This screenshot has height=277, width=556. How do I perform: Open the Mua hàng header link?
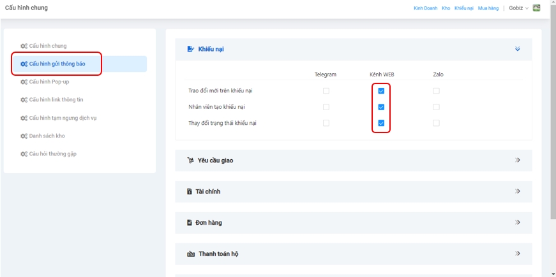coord(488,8)
